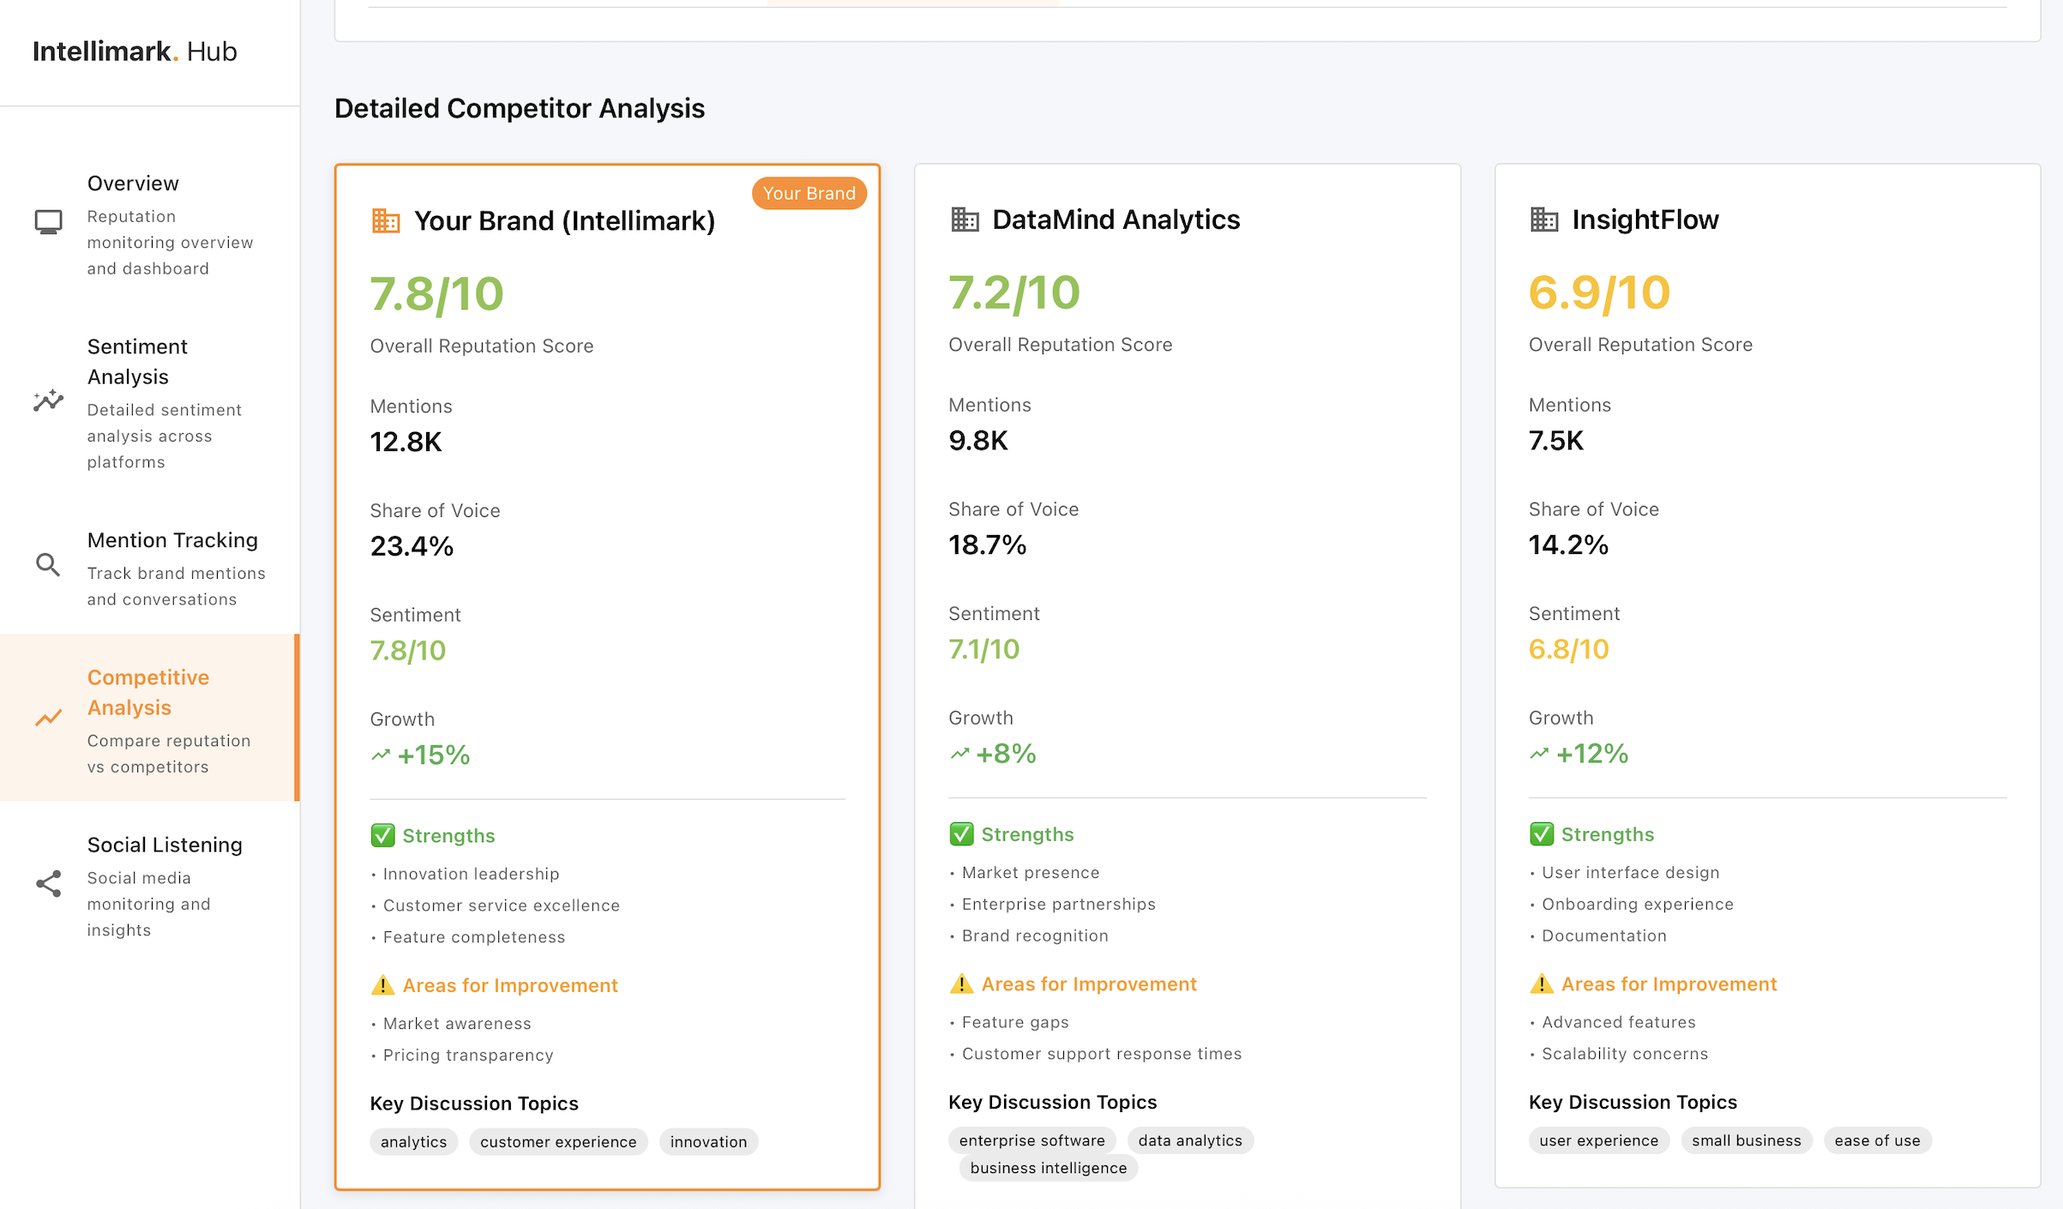Click the warning icon under InsightFlow Areas for Improvement

pos(1541,983)
